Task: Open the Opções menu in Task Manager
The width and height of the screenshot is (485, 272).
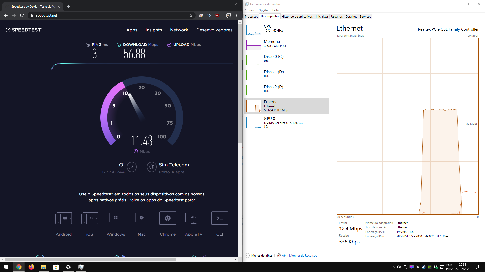Action: (x=264, y=10)
